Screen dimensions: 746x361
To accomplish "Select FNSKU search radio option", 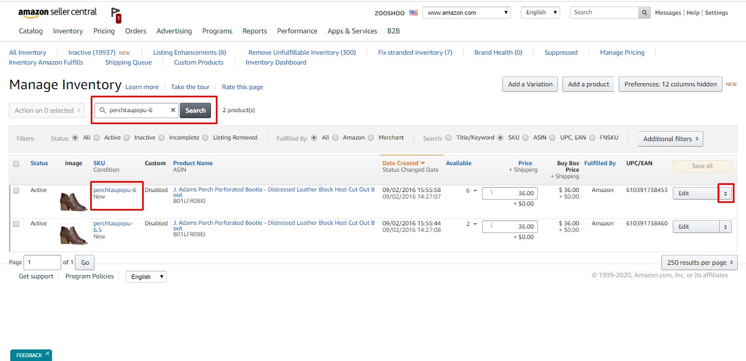I will point(592,138).
